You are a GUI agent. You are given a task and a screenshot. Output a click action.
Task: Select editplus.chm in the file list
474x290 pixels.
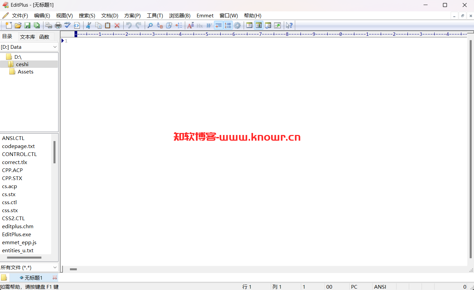coord(18,227)
